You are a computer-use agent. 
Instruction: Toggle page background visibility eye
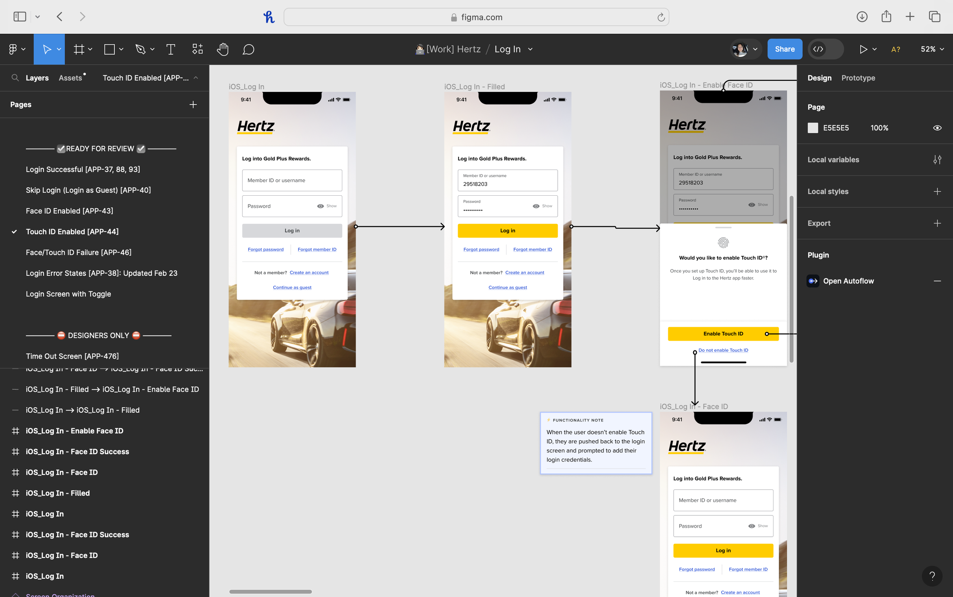click(937, 128)
